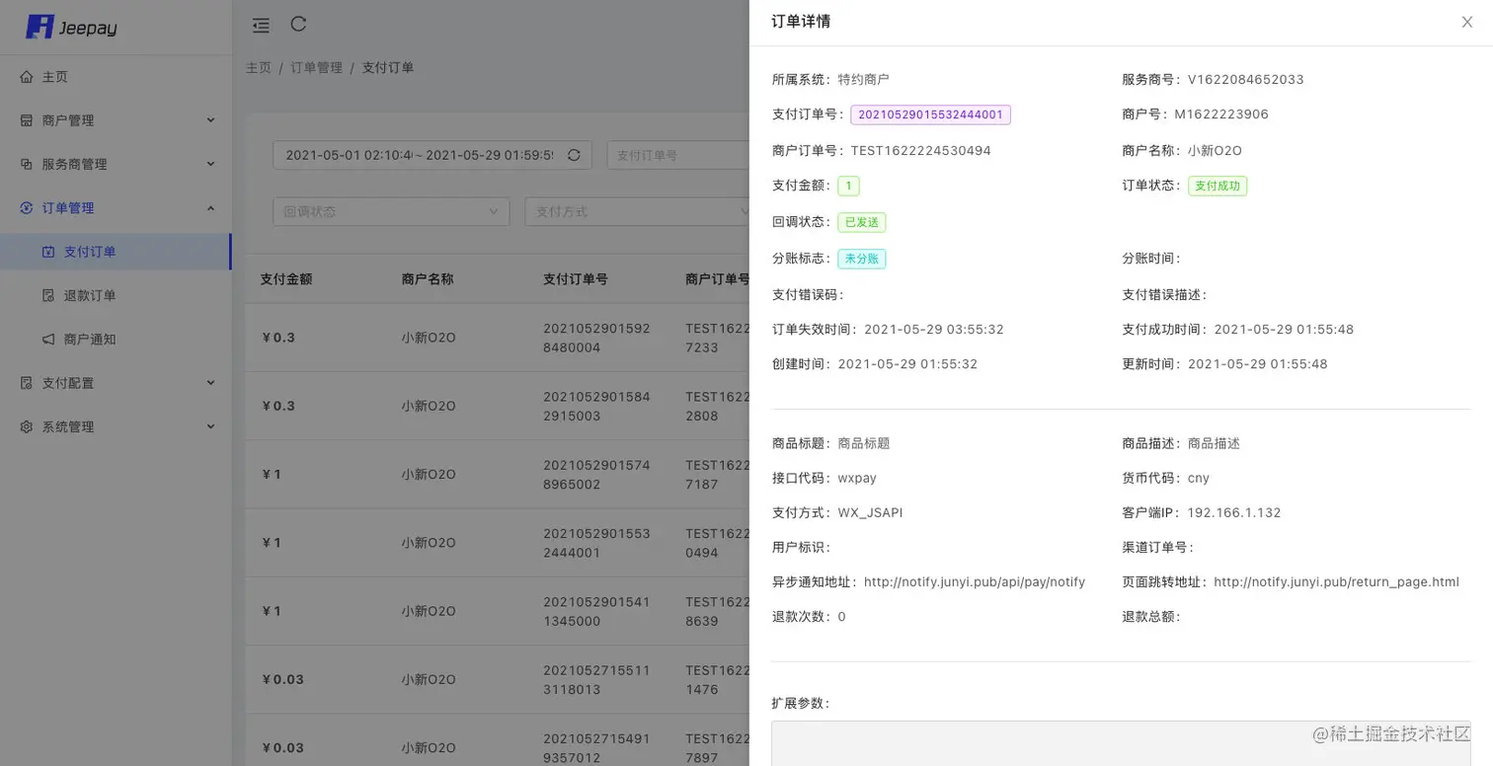This screenshot has width=1493, height=766.
Task: Click the 支付订单 file icon
Action: 48,252
